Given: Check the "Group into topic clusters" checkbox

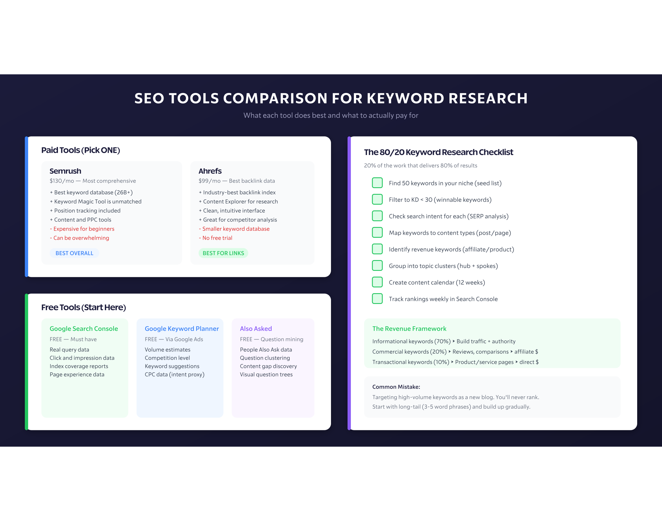Looking at the screenshot, I should 377,265.
